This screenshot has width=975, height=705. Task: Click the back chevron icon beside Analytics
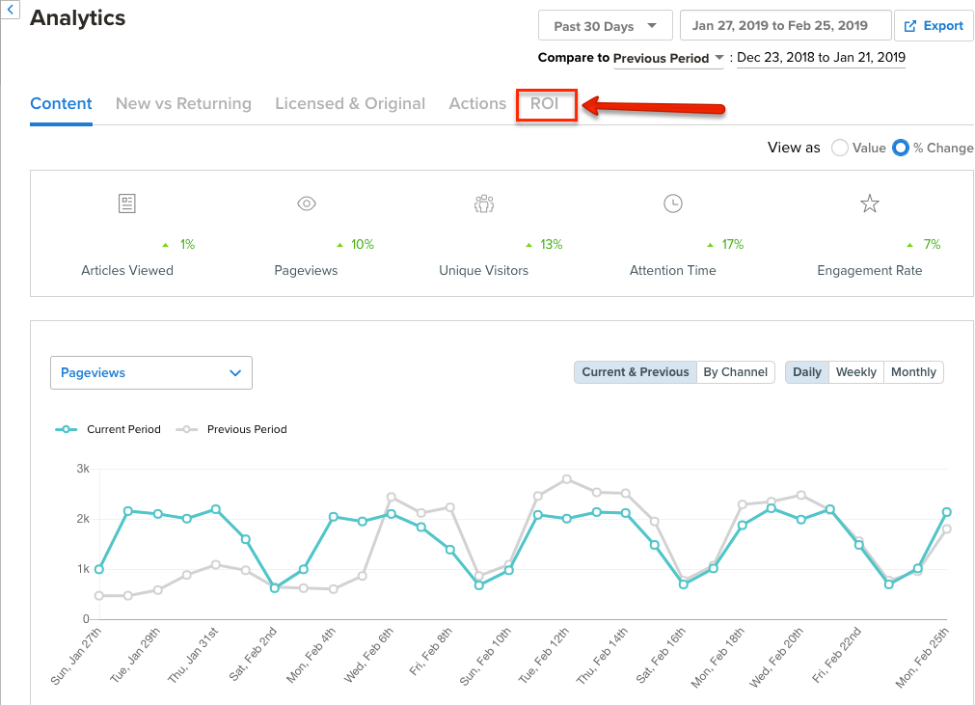pyautogui.click(x=10, y=10)
